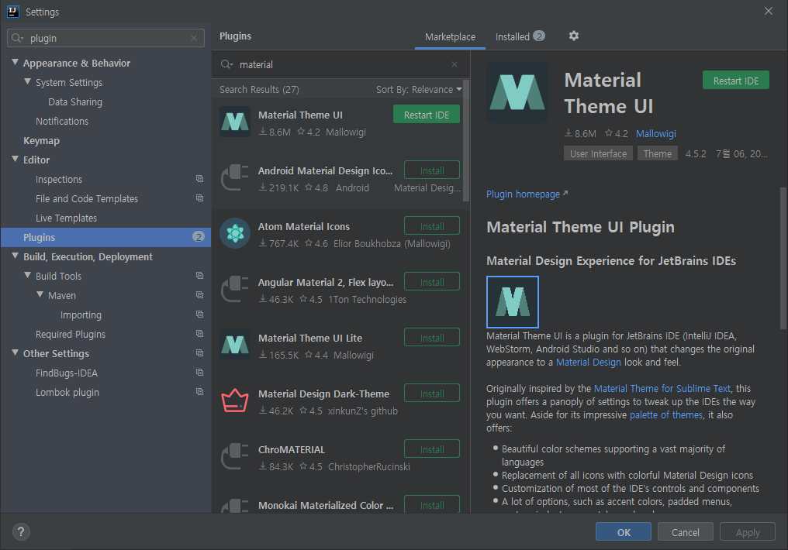Open the Material Design link
The image size is (788, 550).
pyautogui.click(x=588, y=363)
